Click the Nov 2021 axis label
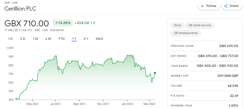 click(x=104, y=104)
